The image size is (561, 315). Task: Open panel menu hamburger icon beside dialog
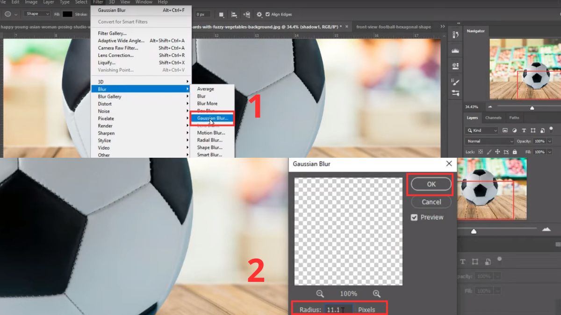coord(558,244)
